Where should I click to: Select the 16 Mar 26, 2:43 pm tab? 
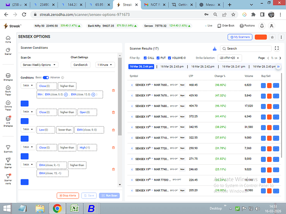coord(173,67)
